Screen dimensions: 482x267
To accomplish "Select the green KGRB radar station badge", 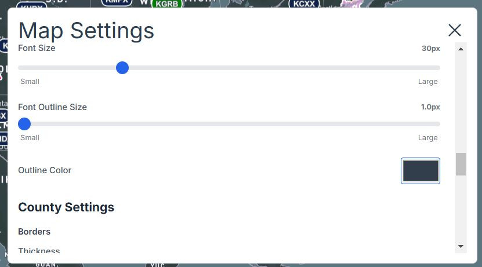I will 166,3.
